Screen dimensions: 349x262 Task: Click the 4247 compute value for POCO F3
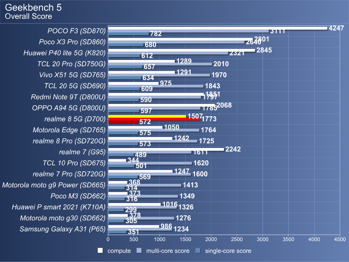pos(336,28)
